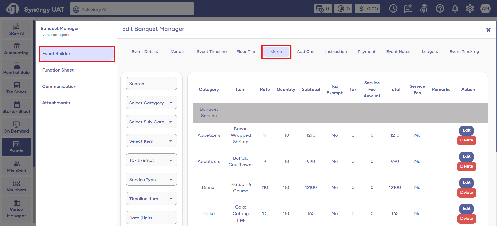Click the AM user avatar
The width and height of the screenshot is (497, 226).
(485, 9)
